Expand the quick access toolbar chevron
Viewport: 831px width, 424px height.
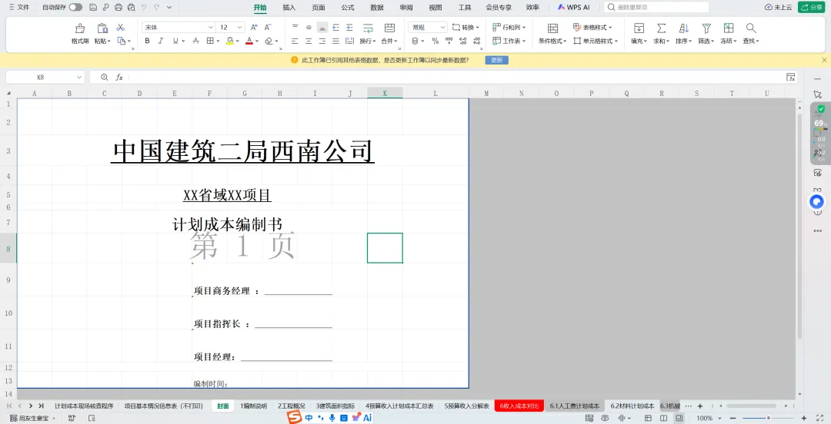(x=169, y=8)
